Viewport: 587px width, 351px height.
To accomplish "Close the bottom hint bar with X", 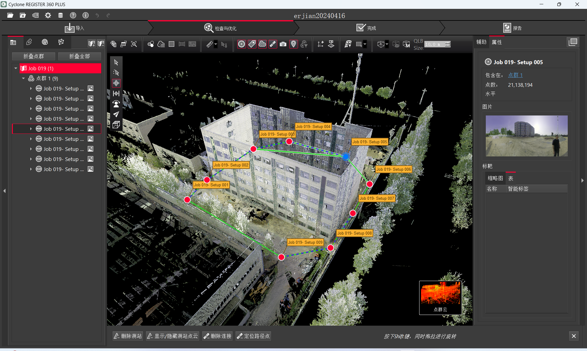I will point(574,336).
